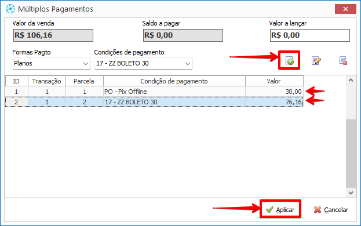Click Parcela cell of Pix Offline row
Image resolution: width=361 pixels, height=226 pixels.
click(x=85, y=92)
